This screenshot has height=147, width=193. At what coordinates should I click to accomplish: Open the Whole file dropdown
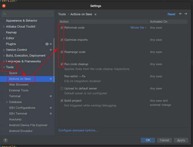click(138, 28)
